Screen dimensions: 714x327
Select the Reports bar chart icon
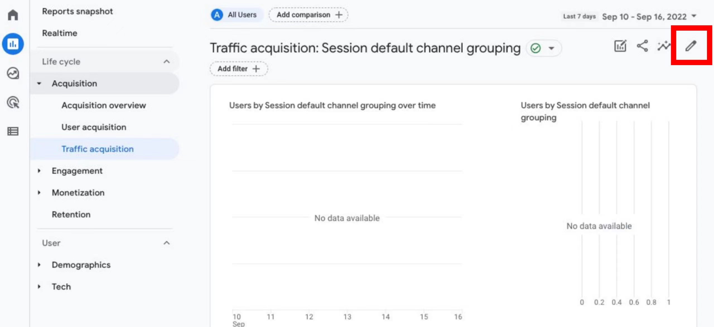[x=13, y=44]
